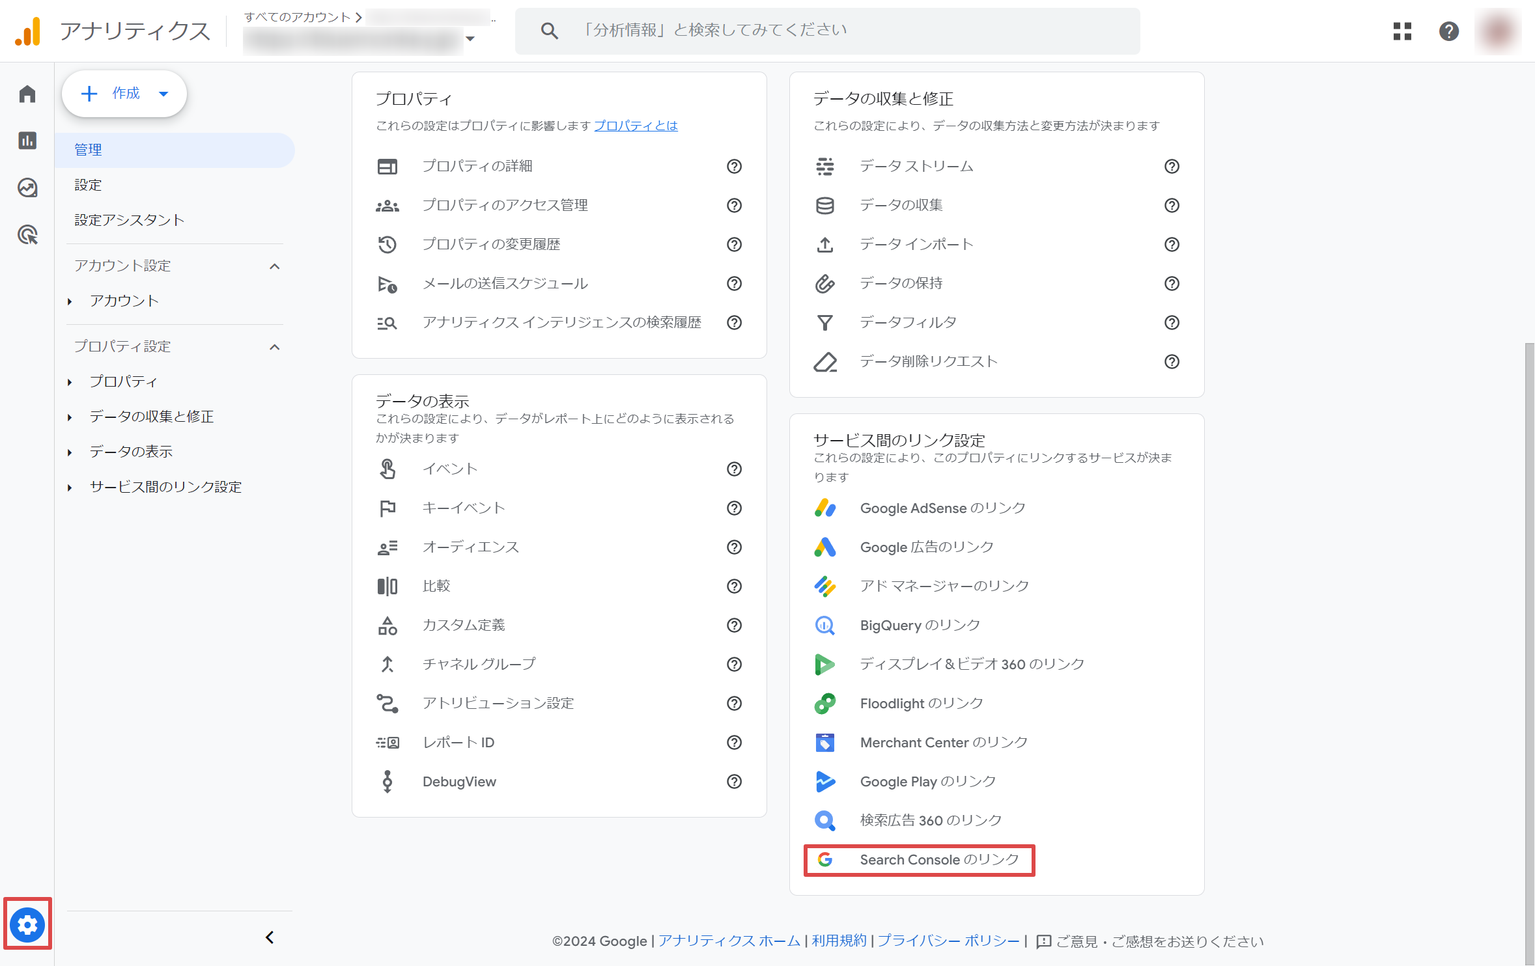
Task: Open the Reports bar chart icon
Action: [27, 141]
